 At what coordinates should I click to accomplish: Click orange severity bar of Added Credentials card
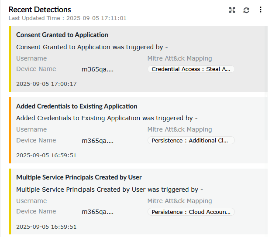[10, 130]
